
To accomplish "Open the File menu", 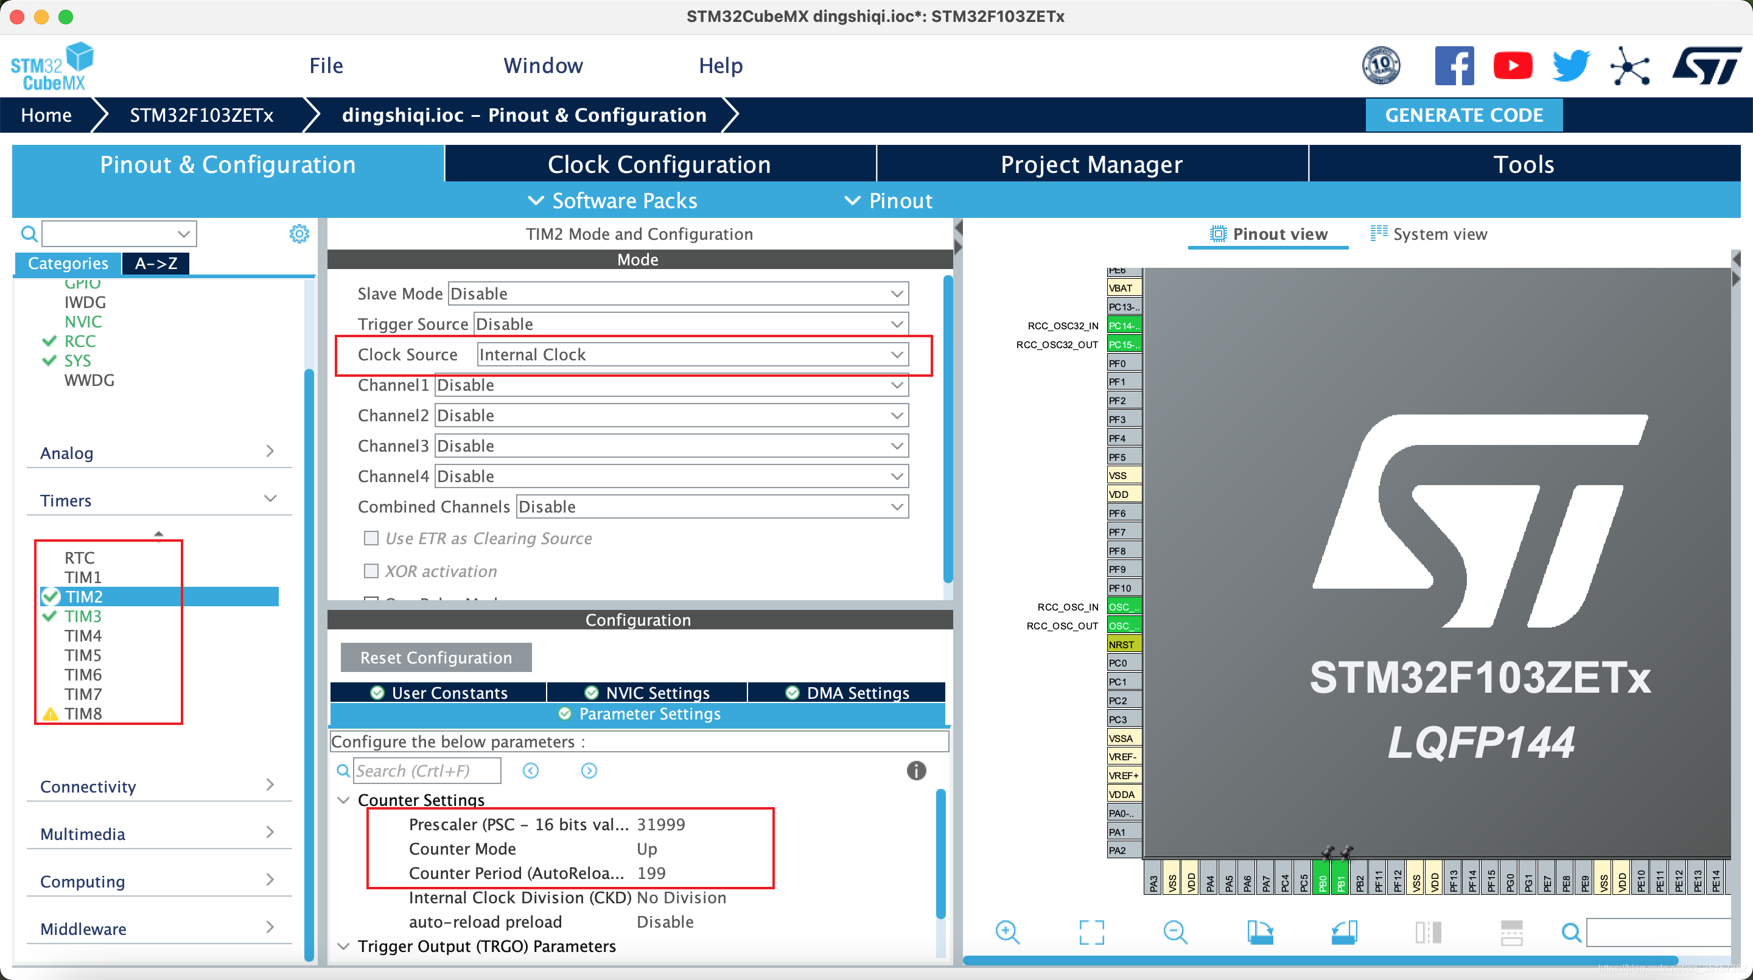I will (326, 65).
